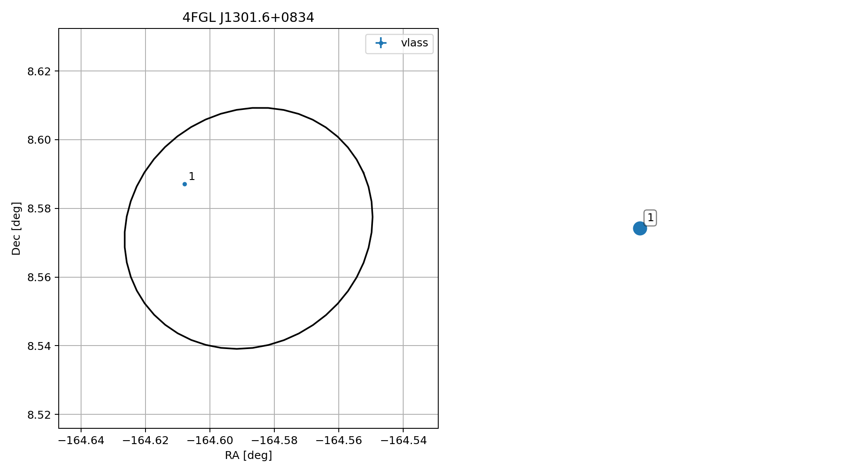Click the −164.64 tick label on RA axis
This screenshot has width=841, height=473.
coord(81,441)
